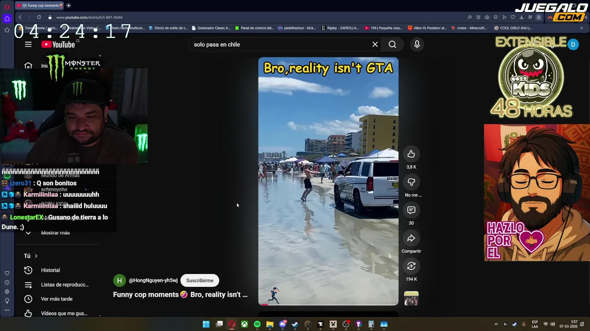Open Opera sidebar heart bookmarks icon
The height and width of the screenshot is (331, 590).
pos(7,273)
